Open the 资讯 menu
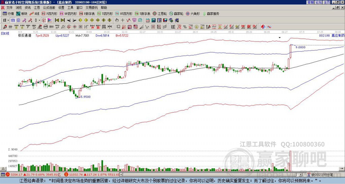Viewport: 345px width, 184px height. click(x=28, y=8)
